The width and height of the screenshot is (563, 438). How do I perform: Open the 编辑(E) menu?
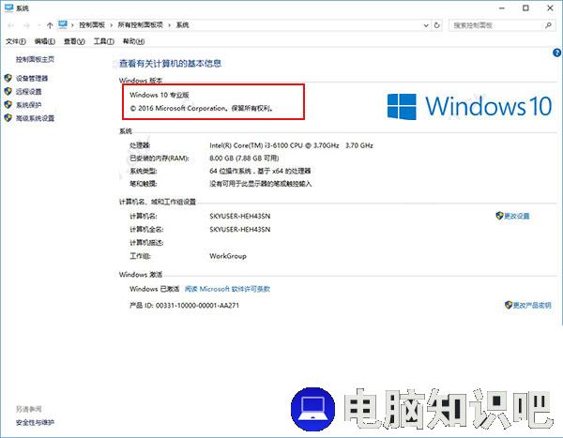[44, 41]
